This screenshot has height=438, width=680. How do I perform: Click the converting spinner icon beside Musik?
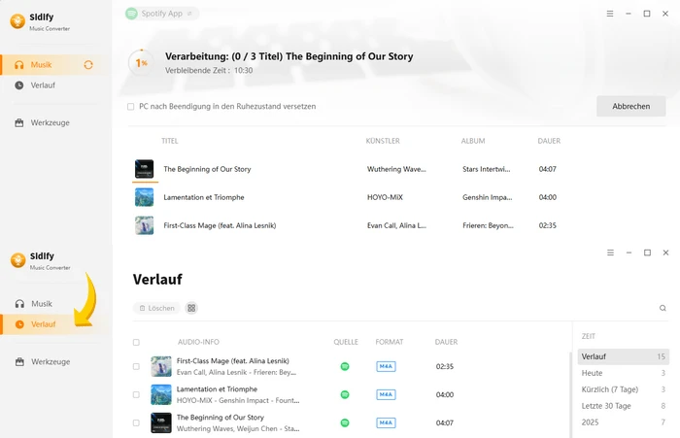tap(88, 65)
